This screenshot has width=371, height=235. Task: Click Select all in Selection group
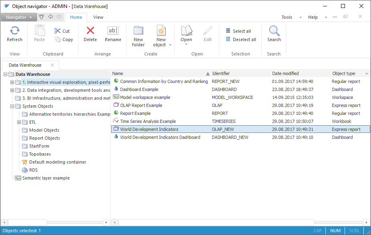pos(239,31)
